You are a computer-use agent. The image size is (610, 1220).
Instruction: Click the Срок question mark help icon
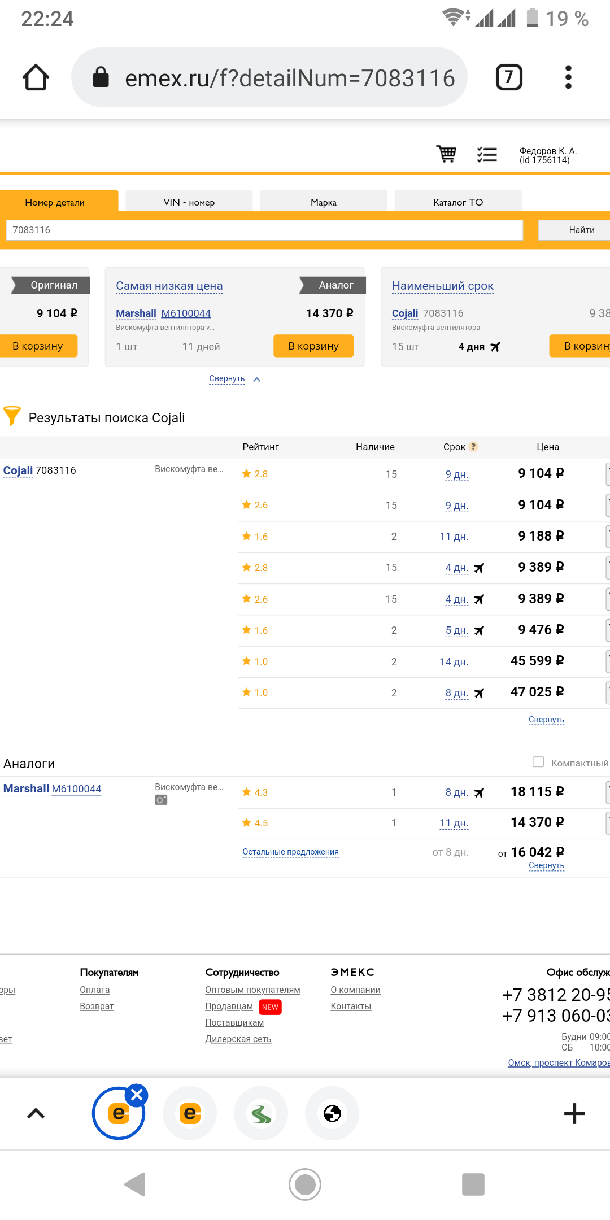pyautogui.click(x=474, y=447)
